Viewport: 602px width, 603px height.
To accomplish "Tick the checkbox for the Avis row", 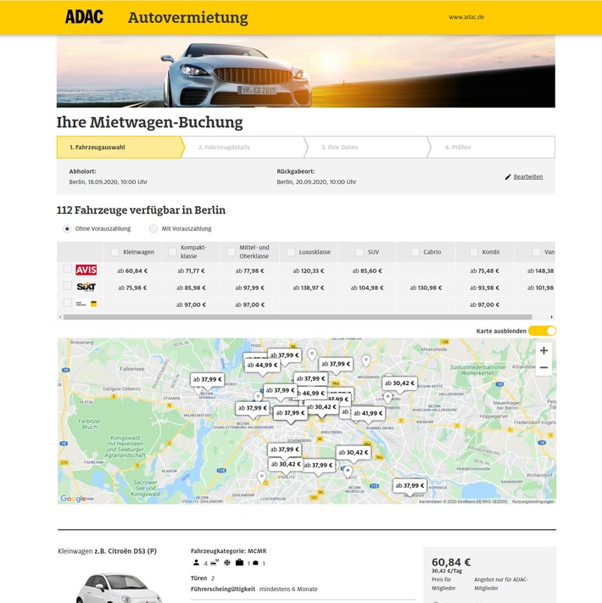I will [68, 270].
